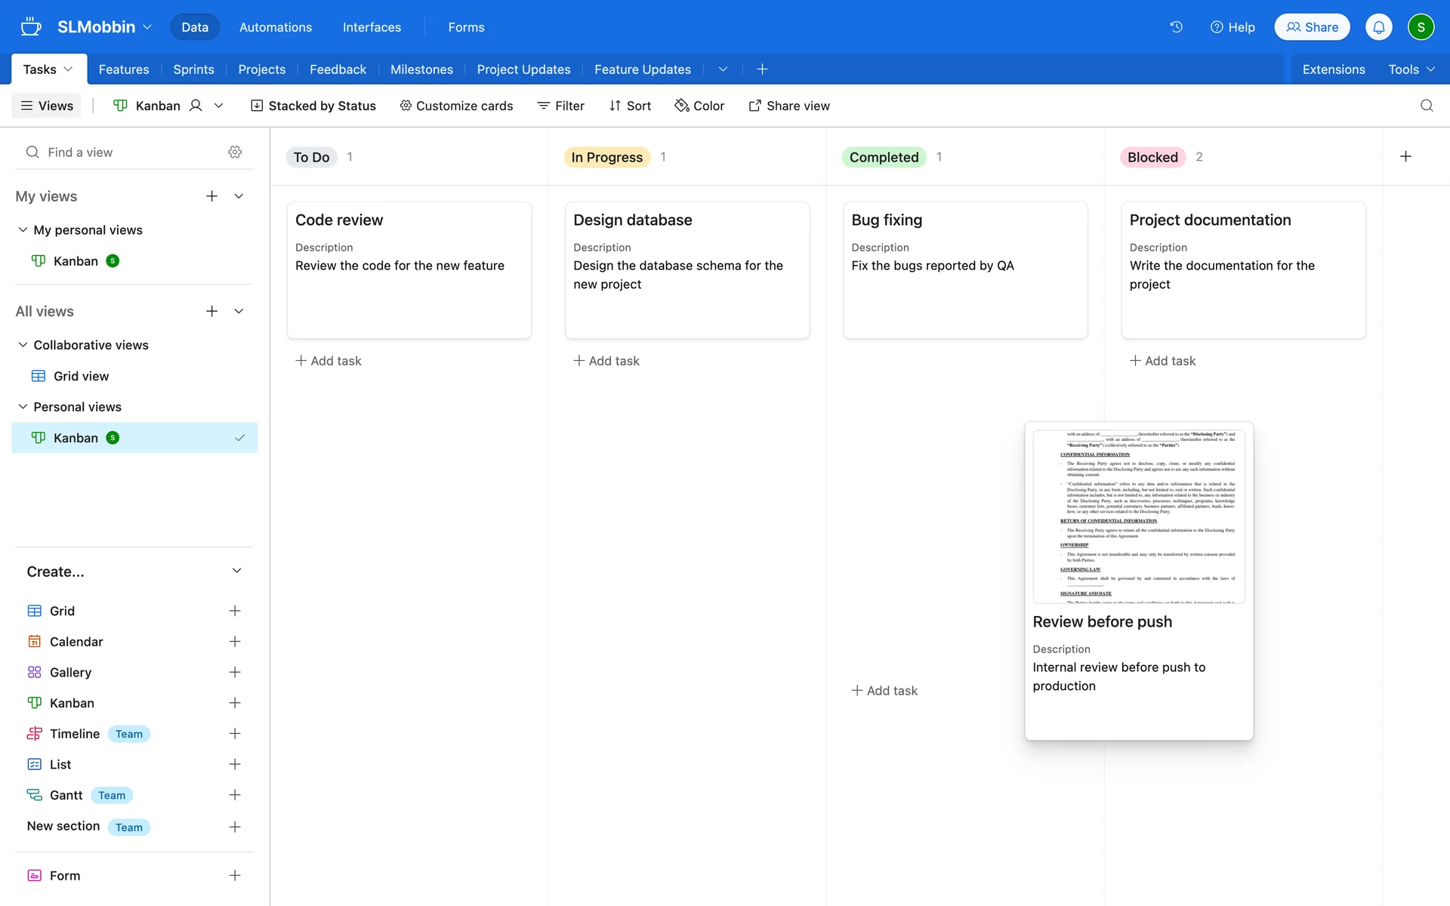Viewport: 1450px width, 906px height.
Task: Add a new Calendar view
Action: pyautogui.click(x=235, y=642)
